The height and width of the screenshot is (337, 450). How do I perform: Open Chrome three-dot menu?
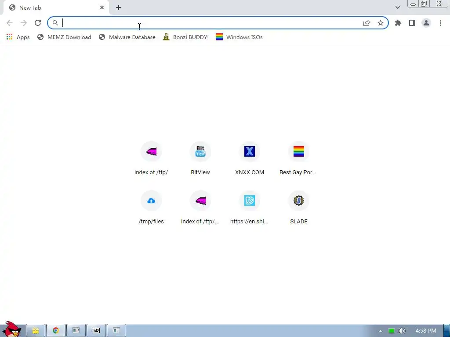tap(440, 23)
